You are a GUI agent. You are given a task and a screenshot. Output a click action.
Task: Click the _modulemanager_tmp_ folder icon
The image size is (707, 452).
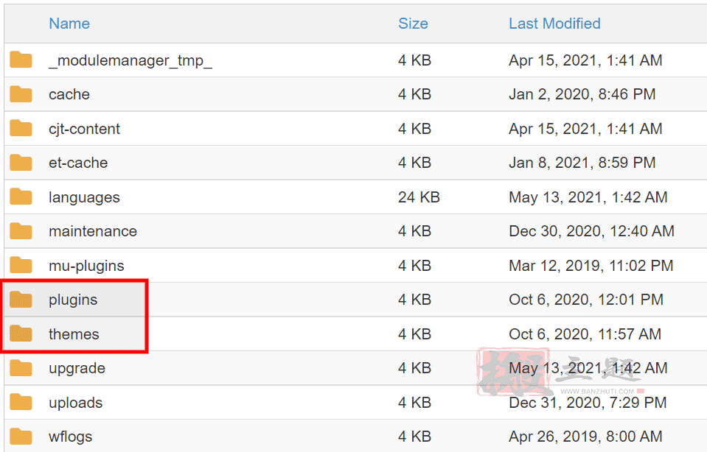click(x=21, y=60)
